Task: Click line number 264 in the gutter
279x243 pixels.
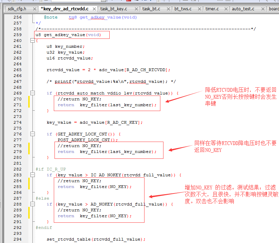Action: coord(18,64)
